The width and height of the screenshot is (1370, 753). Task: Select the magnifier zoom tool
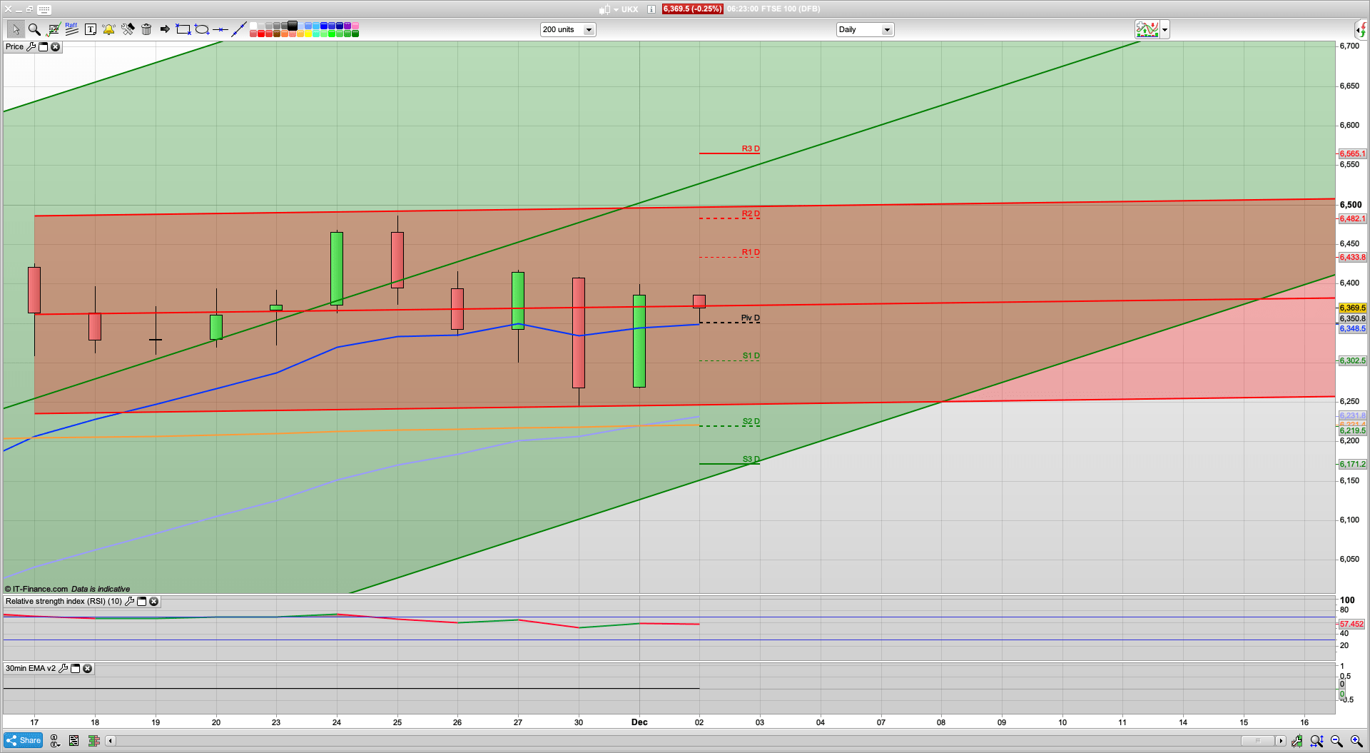click(x=34, y=29)
